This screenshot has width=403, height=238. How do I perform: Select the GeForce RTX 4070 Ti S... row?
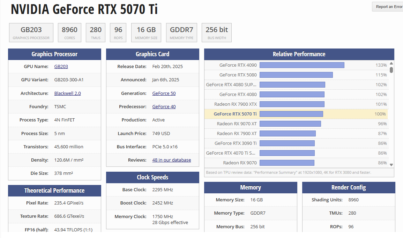click(296, 153)
